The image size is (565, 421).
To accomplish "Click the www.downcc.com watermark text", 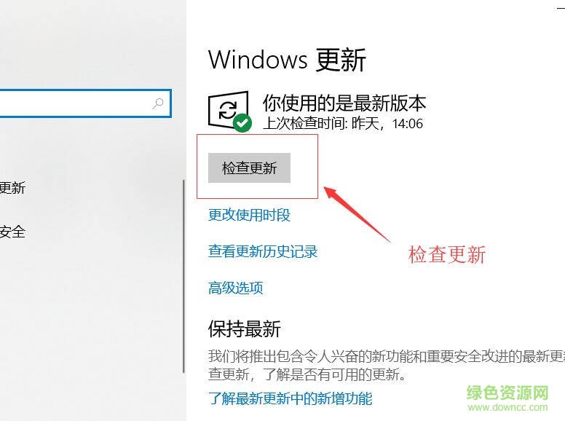I will (x=507, y=408).
